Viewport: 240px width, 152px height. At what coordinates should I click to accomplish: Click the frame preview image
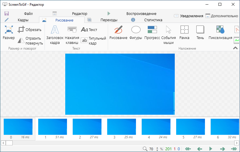click(120, 84)
